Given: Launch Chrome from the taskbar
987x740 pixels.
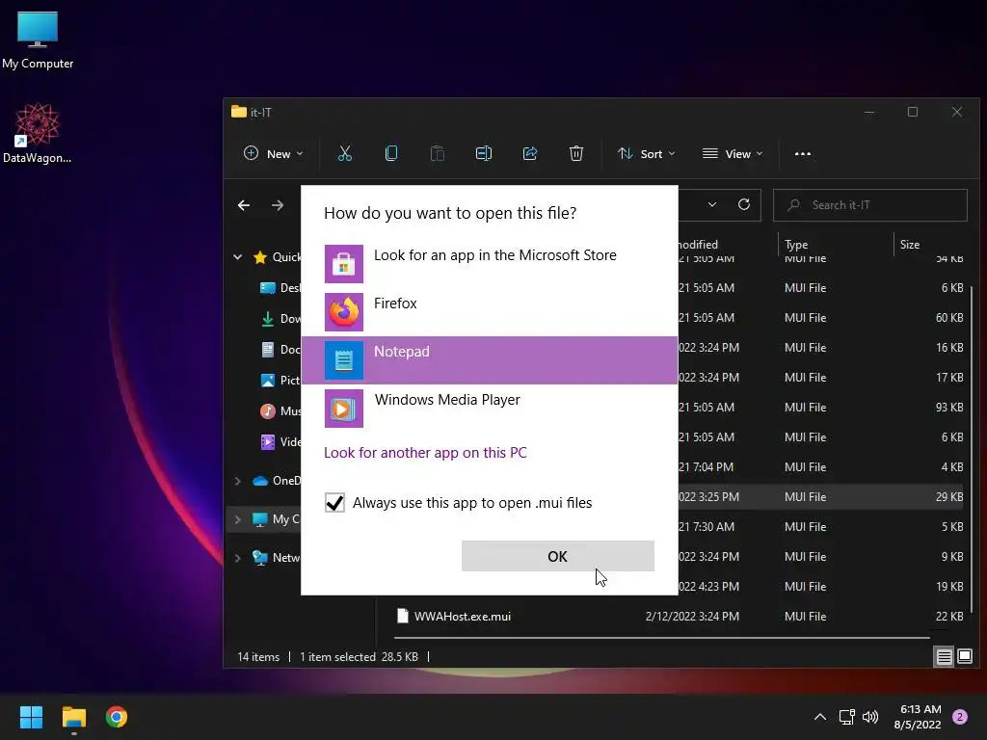Looking at the screenshot, I should pos(117,717).
